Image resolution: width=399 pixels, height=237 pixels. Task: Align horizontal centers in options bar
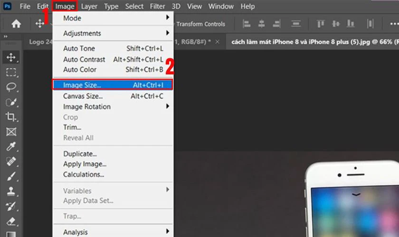point(261,24)
